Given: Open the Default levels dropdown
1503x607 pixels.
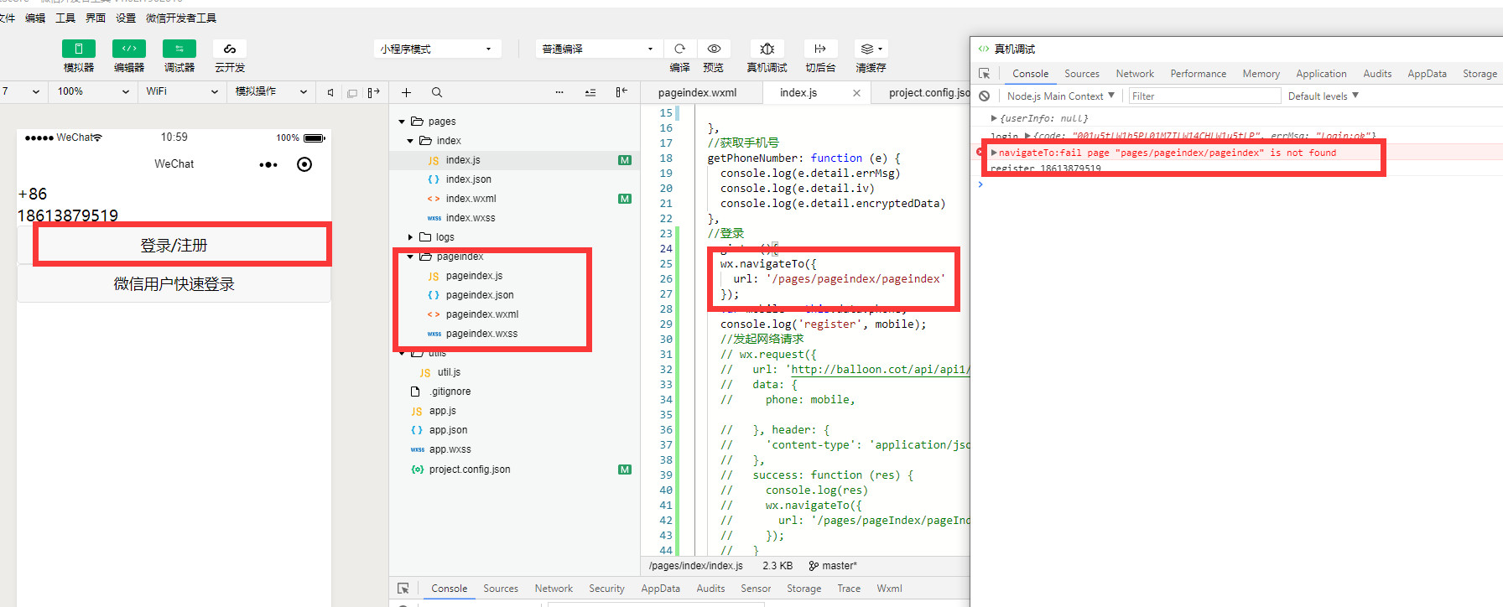Looking at the screenshot, I should coord(1323,96).
